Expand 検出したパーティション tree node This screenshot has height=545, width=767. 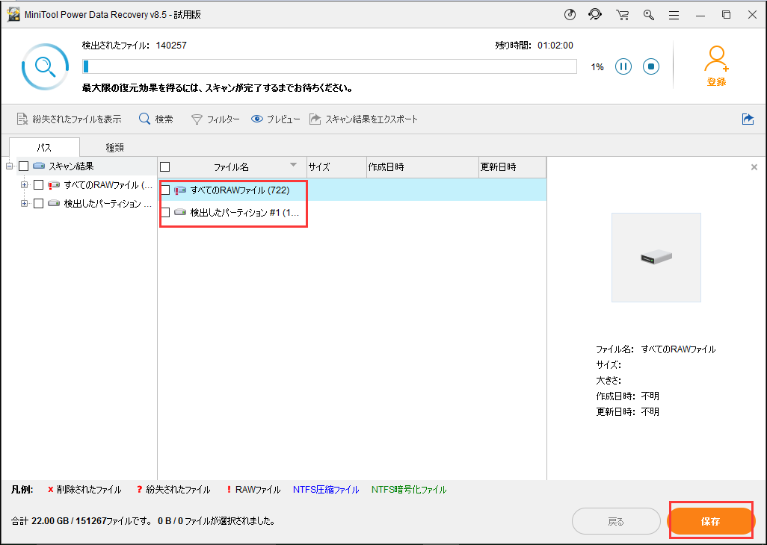(x=25, y=202)
